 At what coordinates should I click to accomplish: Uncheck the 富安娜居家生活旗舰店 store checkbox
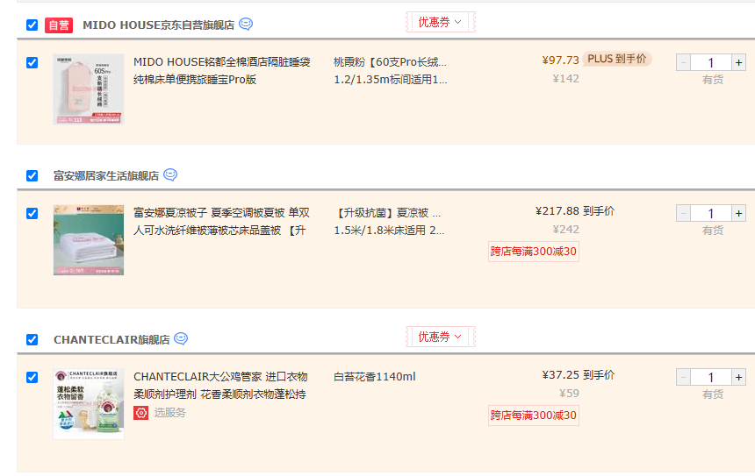pos(32,175)
